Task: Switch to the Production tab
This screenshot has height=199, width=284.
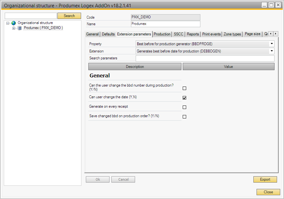Action: (x=162, y=34)
